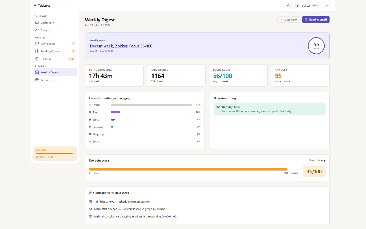Open the Cleanup page

(x=55, y=59)
